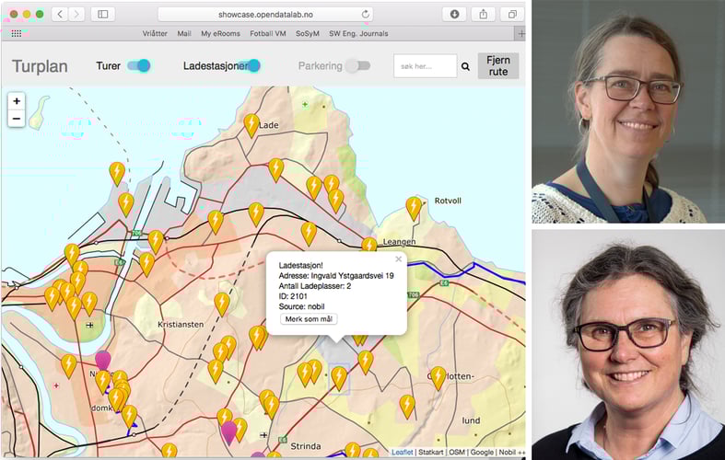Click the Safari reload page icon
Image resolution: width=725 pixels, height=460 pixels.
pos(366,14)
